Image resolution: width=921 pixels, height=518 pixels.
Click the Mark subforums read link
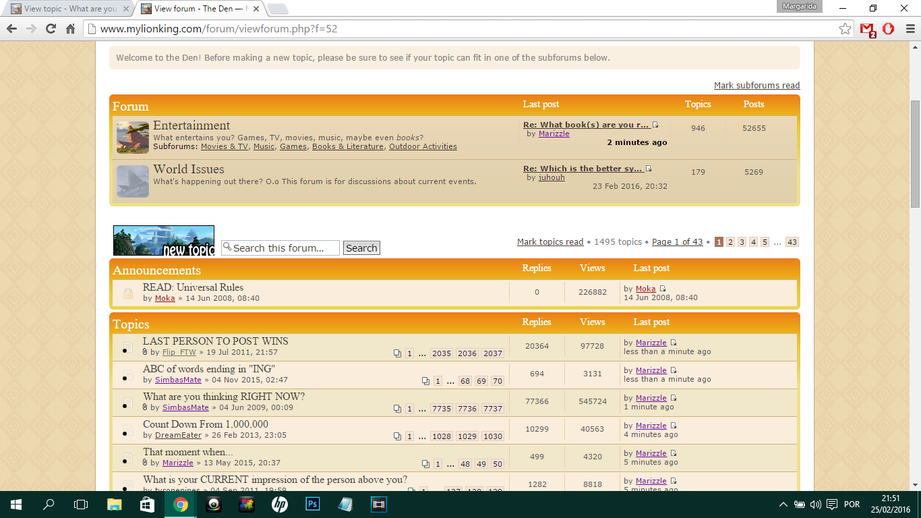pyautogui.click(x=756, y=86)
